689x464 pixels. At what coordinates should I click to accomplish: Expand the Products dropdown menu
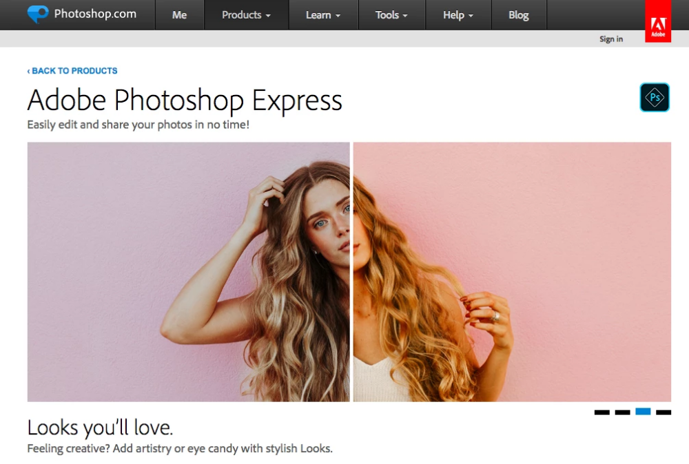(x=246, y=15)
